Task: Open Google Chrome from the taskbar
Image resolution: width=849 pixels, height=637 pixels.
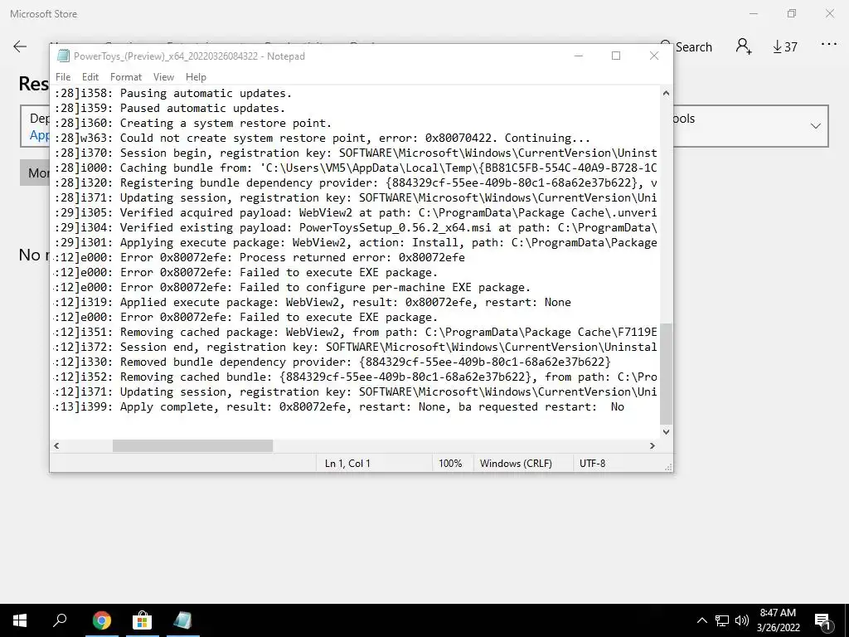Action: click(x=101, y=620)
